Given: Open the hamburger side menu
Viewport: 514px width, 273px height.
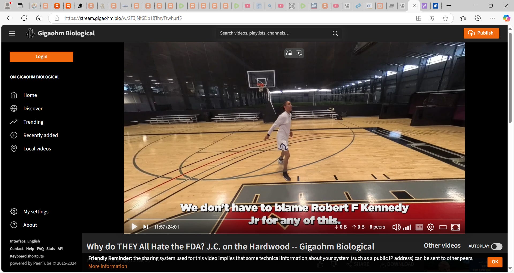Looking at the screenshot, I should coord(12,33).
